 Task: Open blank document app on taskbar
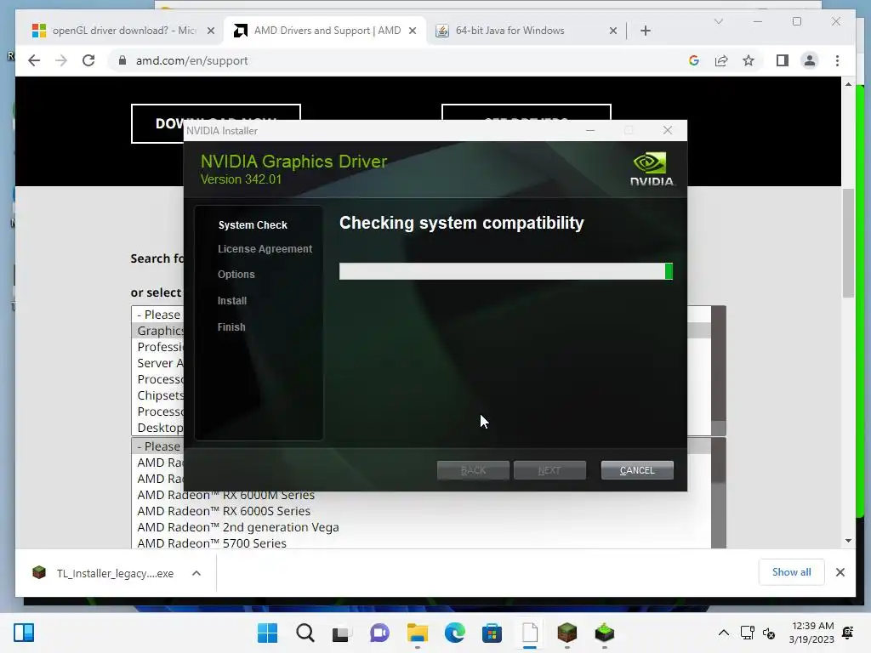coord(530,633)
